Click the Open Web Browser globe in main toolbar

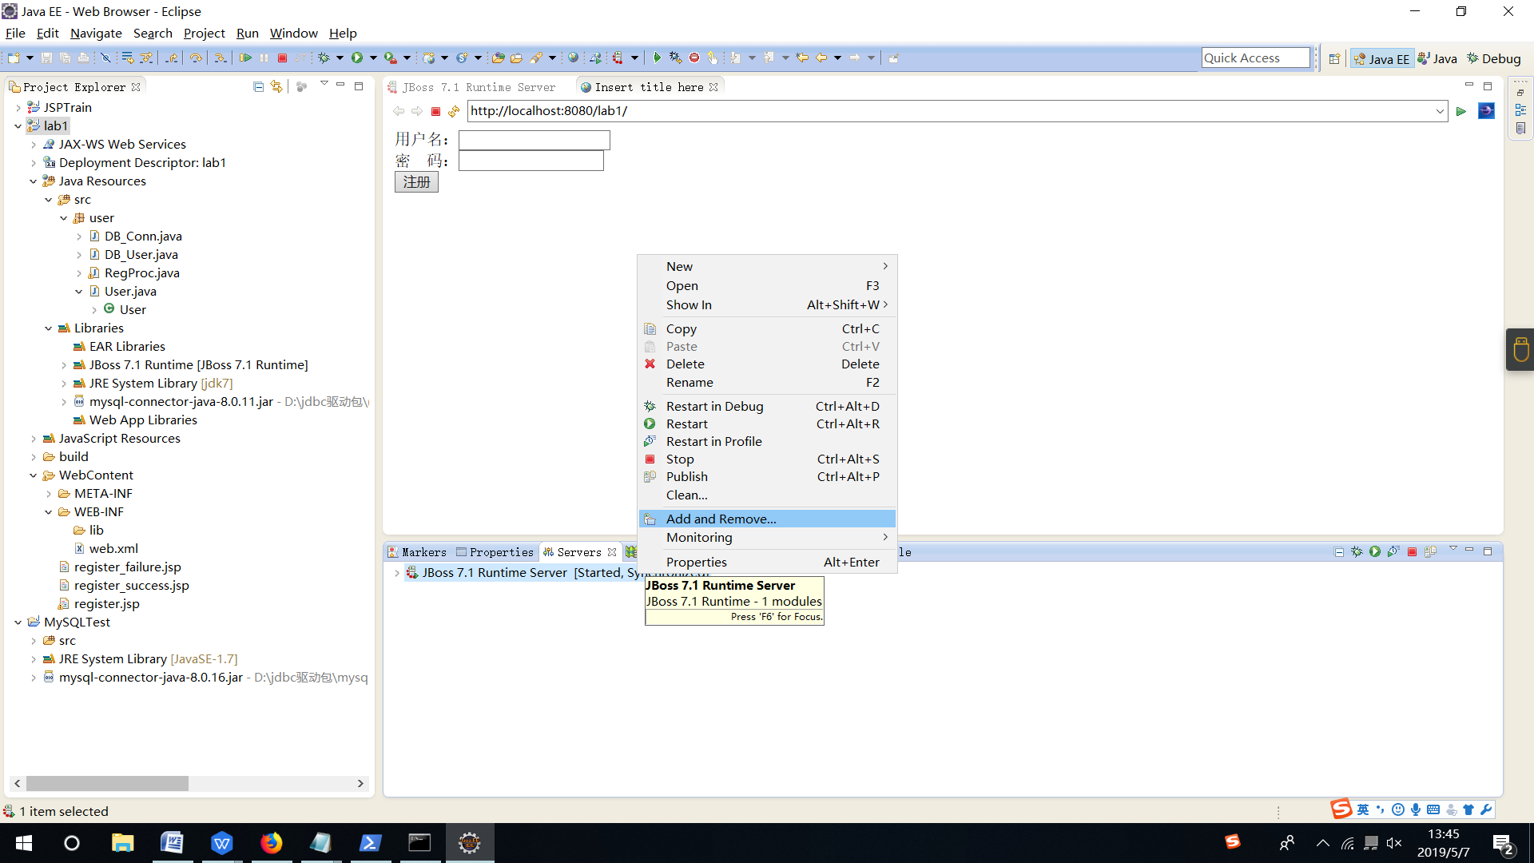pyautogui.click(x=573, y=58)
